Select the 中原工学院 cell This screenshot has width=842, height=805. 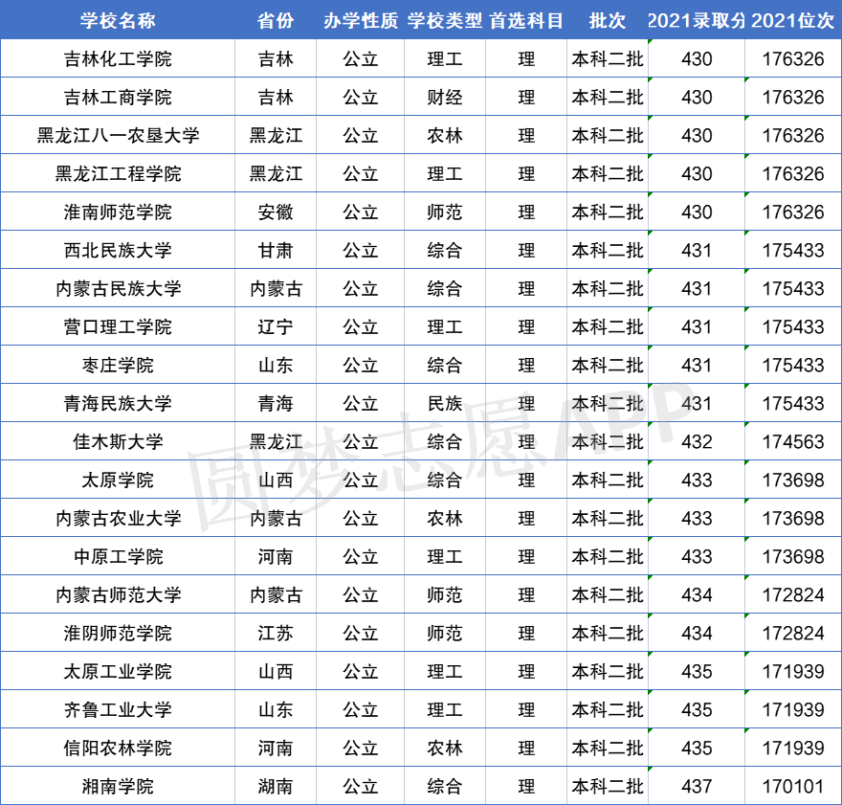(x=118, y=556)
